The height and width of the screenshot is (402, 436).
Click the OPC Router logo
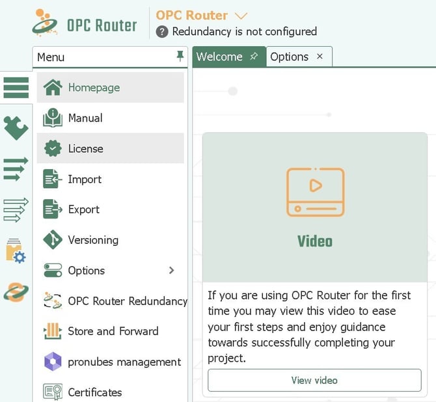(85, 23)
